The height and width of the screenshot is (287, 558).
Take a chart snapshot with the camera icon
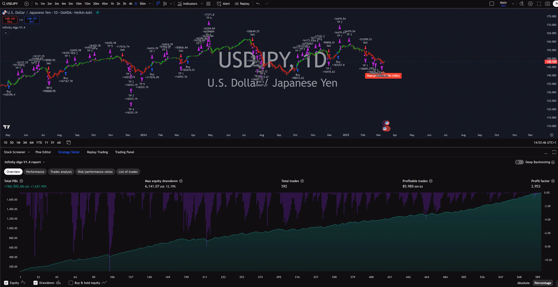548,4
